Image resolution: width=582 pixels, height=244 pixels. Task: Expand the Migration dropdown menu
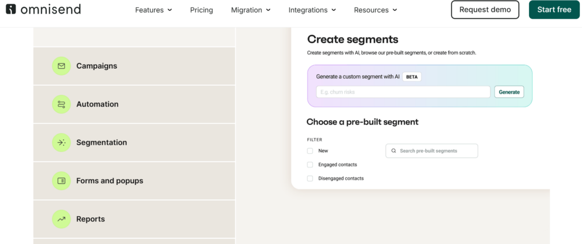click(251, 10)
